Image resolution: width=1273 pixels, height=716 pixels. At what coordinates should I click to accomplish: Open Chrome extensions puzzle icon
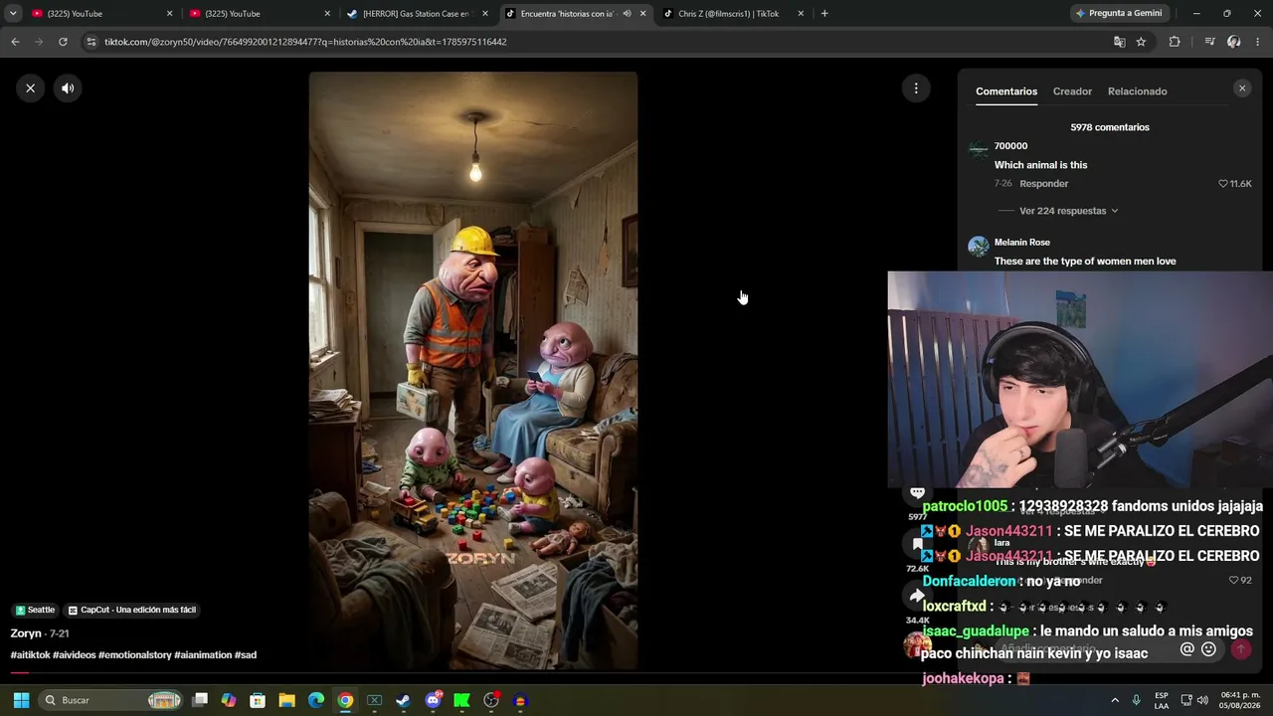pos(1175,42)
